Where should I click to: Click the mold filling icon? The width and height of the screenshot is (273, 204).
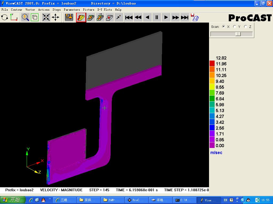pos(69,17)
